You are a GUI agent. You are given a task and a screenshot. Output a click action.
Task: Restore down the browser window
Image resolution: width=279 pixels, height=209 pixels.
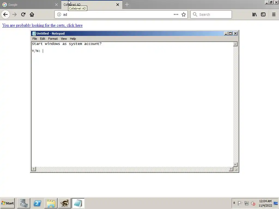click(x=271, y=2)
